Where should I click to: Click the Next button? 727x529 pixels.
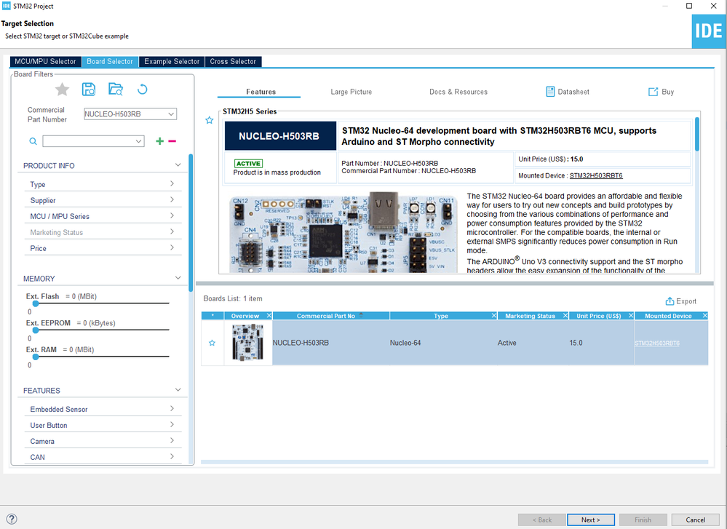(591, 520)
